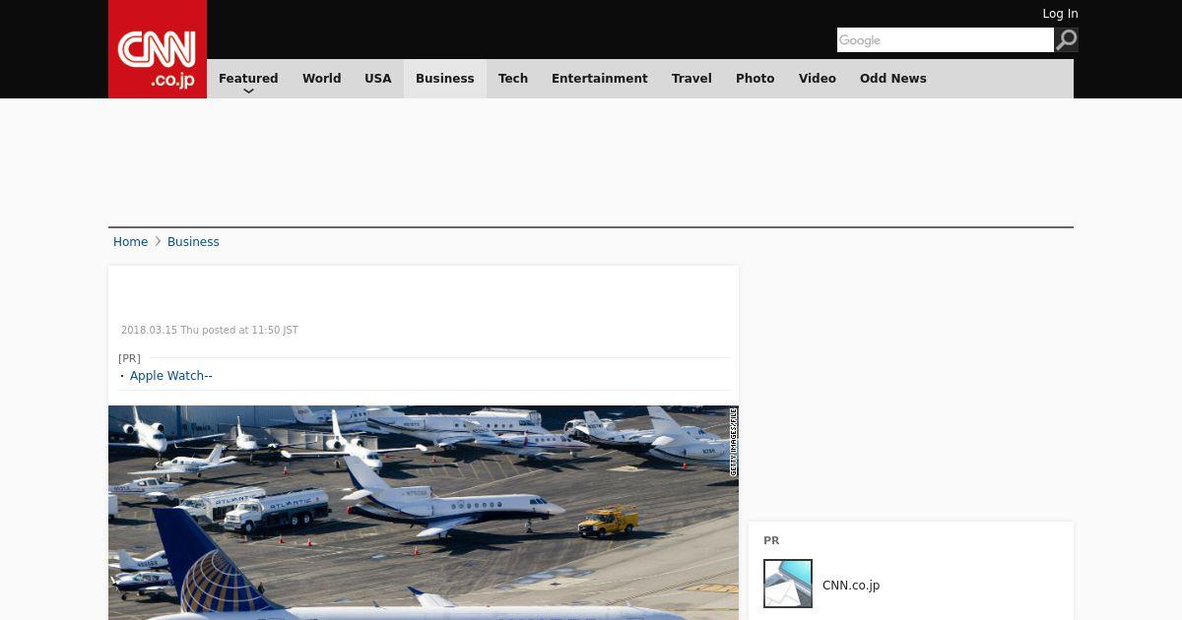Go to the Tech section
Viewport: 1182px width, 620px height.
[513, 79]
